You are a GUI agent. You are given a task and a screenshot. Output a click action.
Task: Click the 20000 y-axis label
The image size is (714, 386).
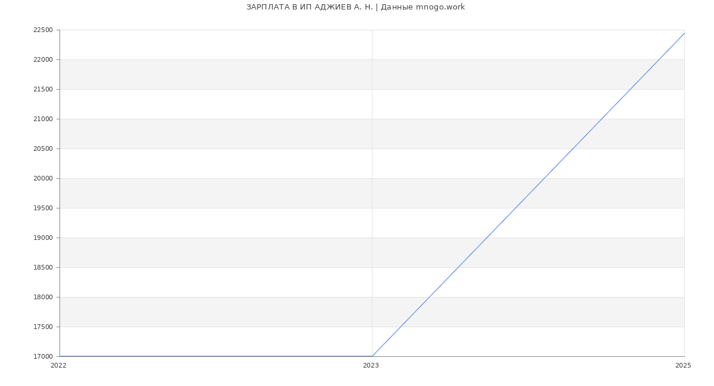point(43,179)
